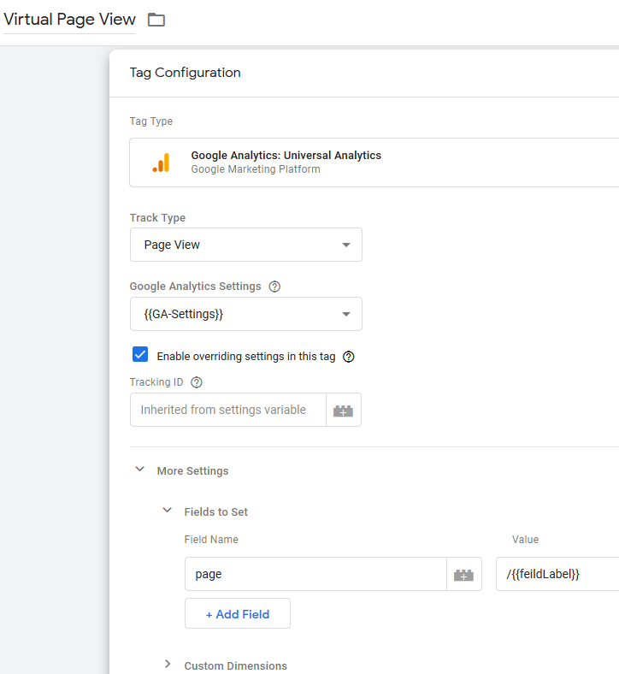Click the folder icon beside Virtual Page View
619x674 pixels.
point(156,20)
